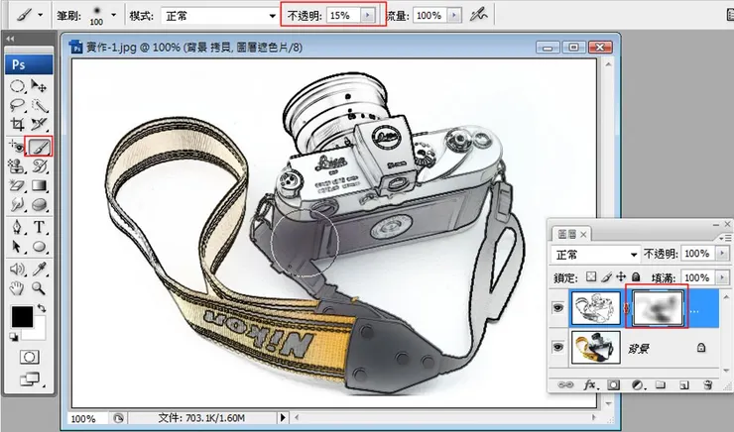Select the Elliptical Marquee tool
The height and width of the screenshot is (432, 734).
pyautogui.click(x=17, y=86)
